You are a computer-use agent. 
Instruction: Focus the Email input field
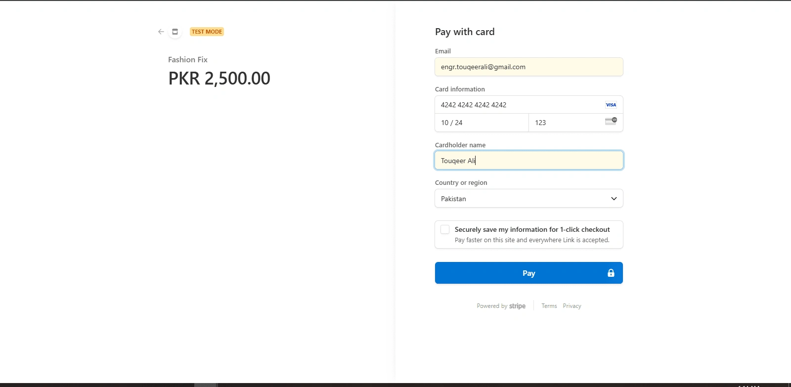coord(528,67)
